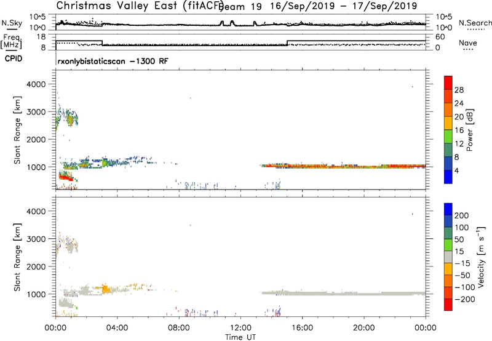The image size is (492, 341).
Task: Click the '200' tick on the Velocity colorbar
Action: [462, 215]
